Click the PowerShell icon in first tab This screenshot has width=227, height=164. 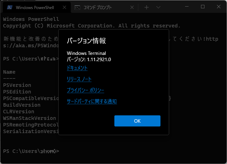tap(10, 7)
